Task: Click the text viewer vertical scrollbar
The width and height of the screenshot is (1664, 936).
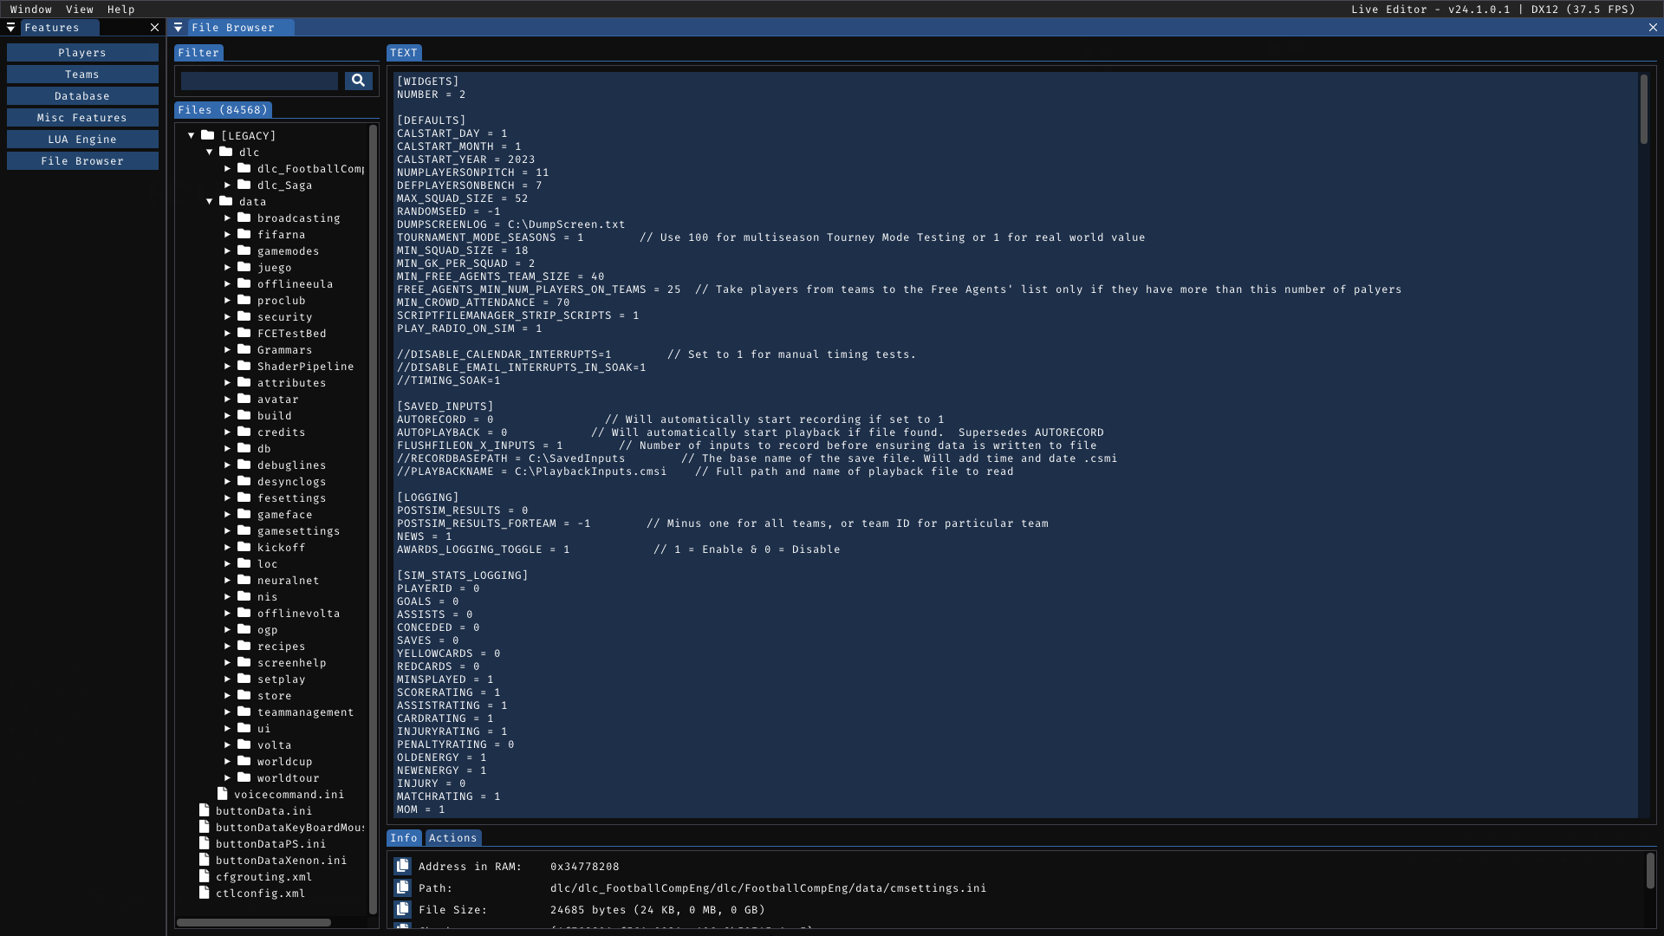Action: pyautogui.click(x=1643, y=111)
